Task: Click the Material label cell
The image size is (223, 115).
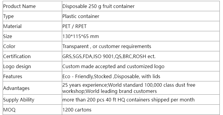Action: click(x=32, y=26)
